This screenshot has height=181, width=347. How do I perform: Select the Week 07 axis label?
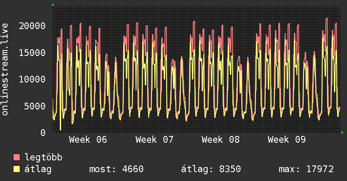[154, 140]
